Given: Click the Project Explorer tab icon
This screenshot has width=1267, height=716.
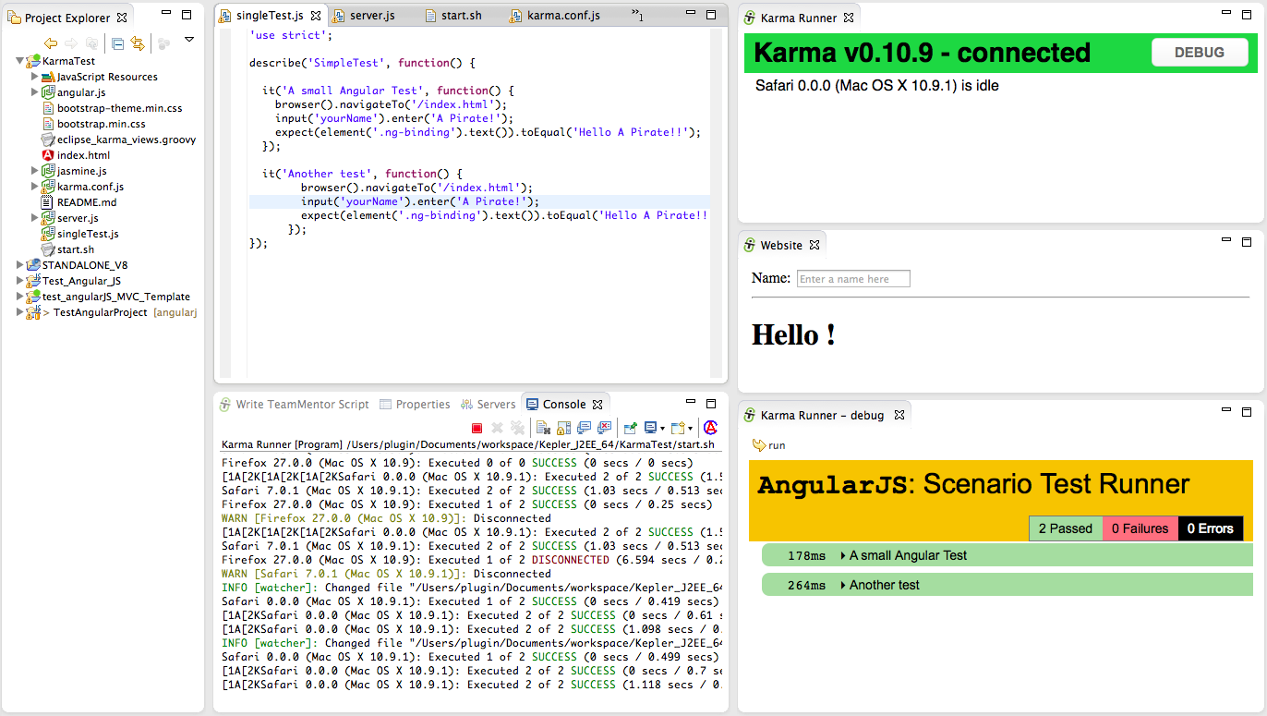Looking at the screenshot, I should tap(15, 18).
